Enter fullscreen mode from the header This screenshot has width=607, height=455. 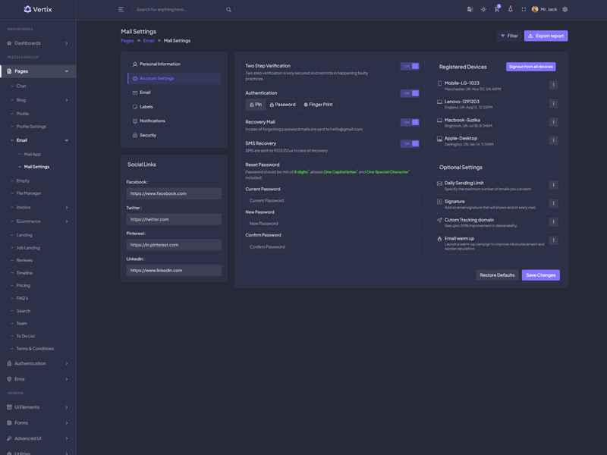(524, 10)
